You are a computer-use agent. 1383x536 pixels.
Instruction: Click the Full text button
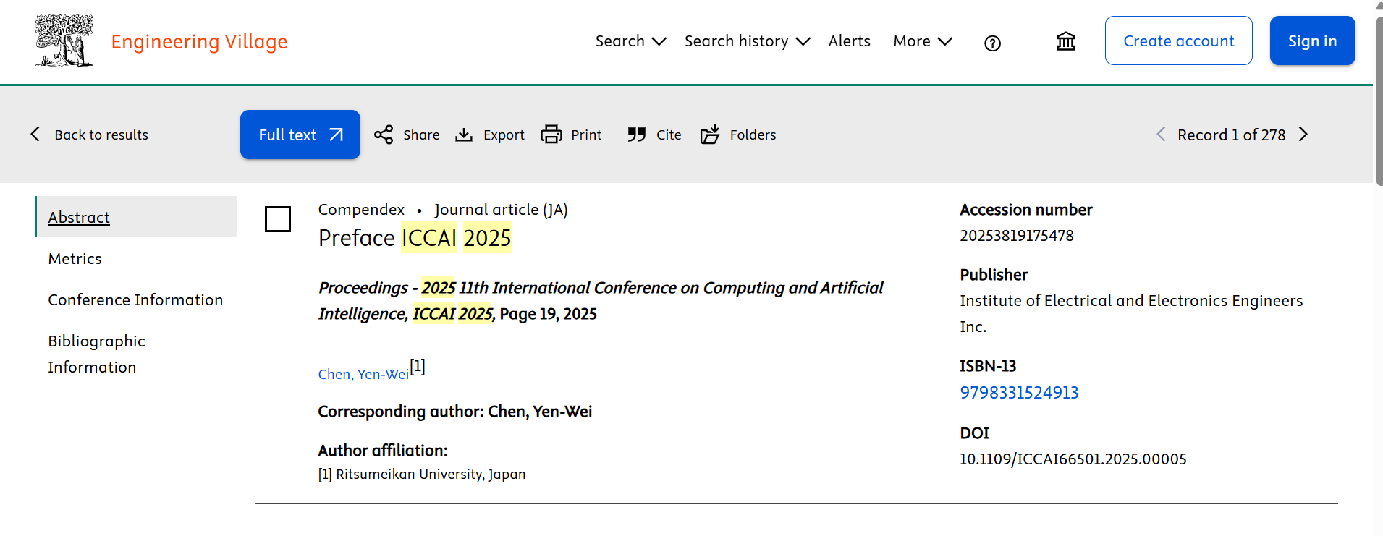(300, 135)
